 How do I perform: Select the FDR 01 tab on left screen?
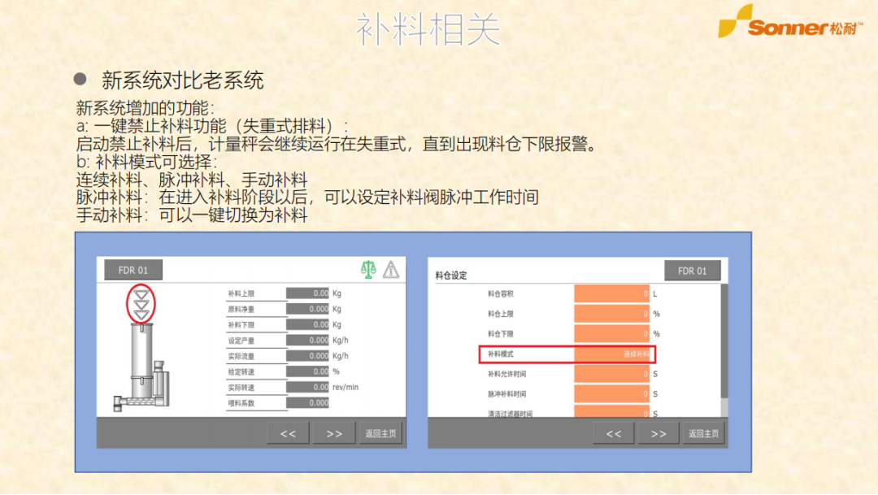pyautogui.click(x=133, y=270)
